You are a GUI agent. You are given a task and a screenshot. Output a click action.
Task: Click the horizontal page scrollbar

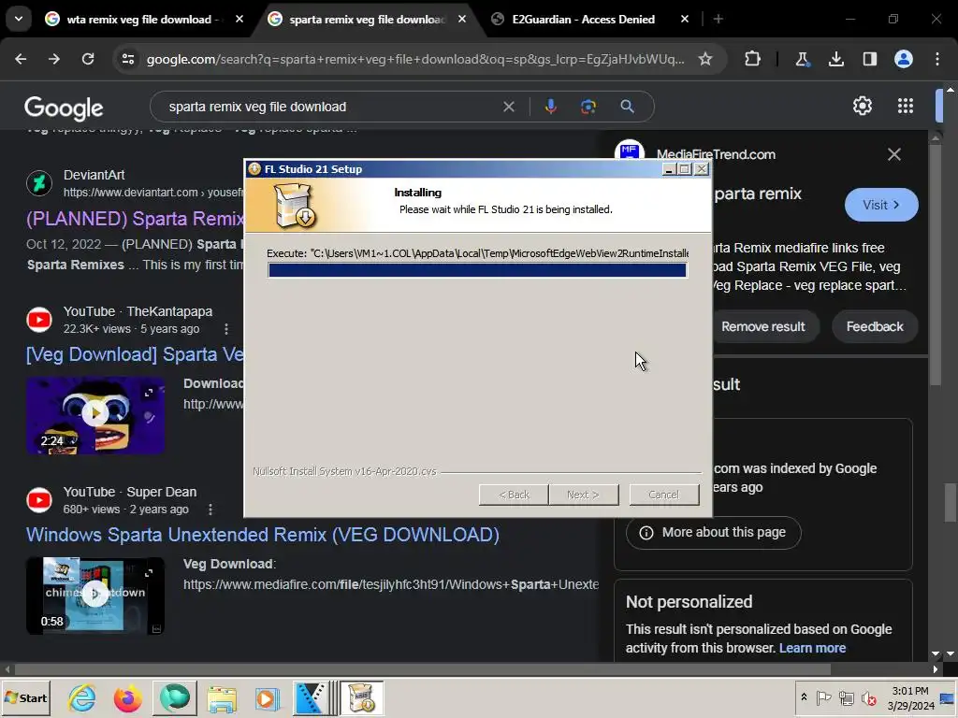(x=423, y=669)
